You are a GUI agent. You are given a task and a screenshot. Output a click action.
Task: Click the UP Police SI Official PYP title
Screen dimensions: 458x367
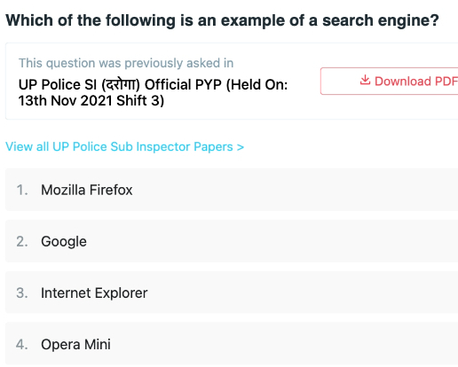coord(153,92)
